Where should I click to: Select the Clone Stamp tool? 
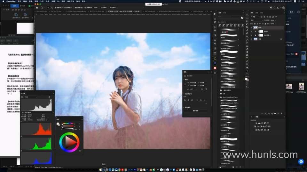(x=247, y=46)
